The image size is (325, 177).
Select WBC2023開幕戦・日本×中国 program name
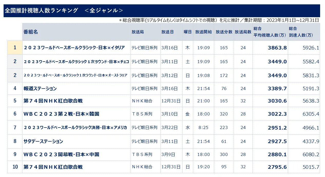point(61,154)
